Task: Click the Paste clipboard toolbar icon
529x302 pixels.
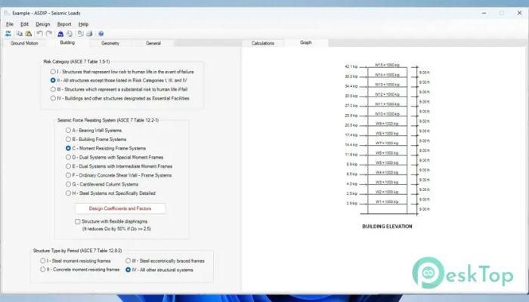Action: coord(28,34)
